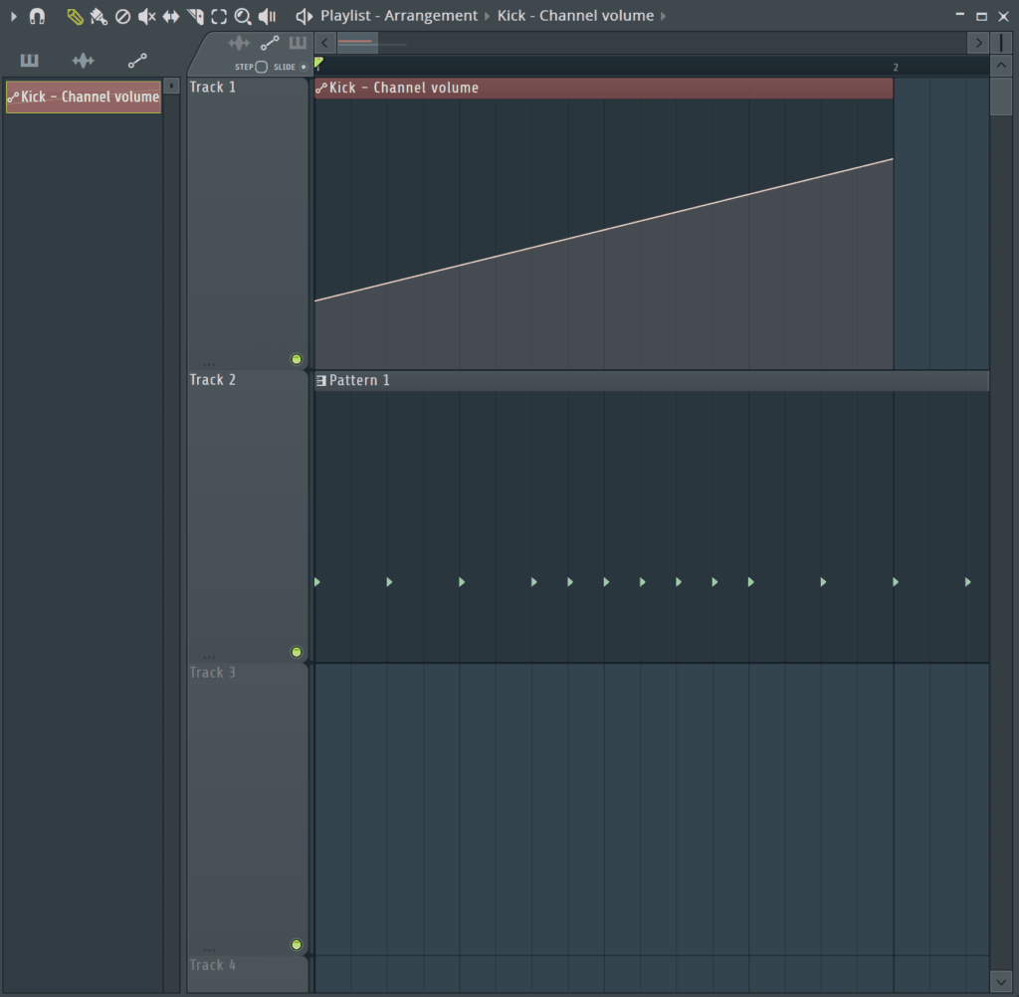
Task: Mute Track 2 using green light
Action: click(x=296, y=652)
